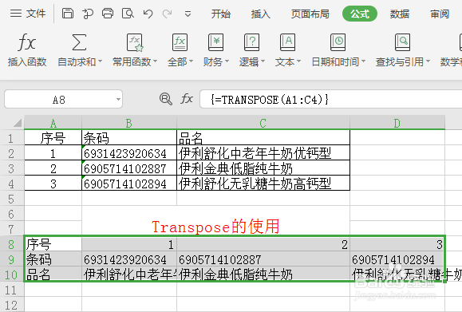This screenshot has height=312, width=462.
Task: Select row 5 header
Action: 11,199
